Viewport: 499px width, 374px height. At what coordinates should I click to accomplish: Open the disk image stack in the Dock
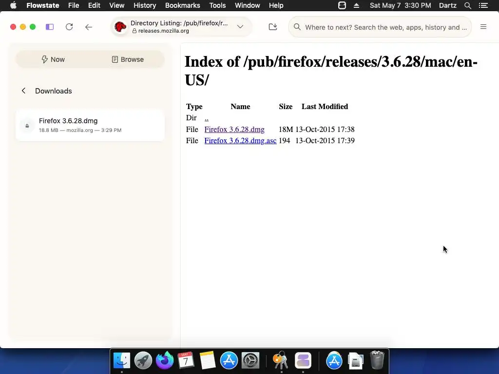pos(355,361)
